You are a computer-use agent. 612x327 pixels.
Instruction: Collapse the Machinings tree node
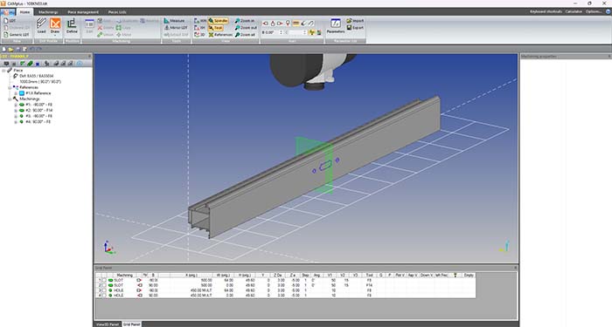click(x=10, y=99)
